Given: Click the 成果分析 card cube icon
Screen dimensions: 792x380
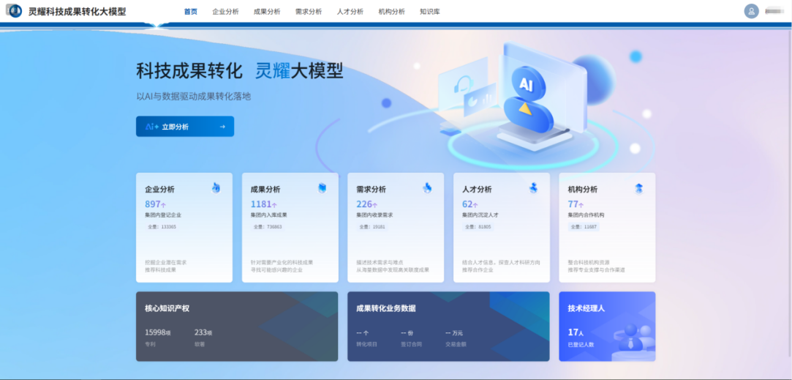Looking at the screenshot, I should pyautogui.click(x=322, y=188).
